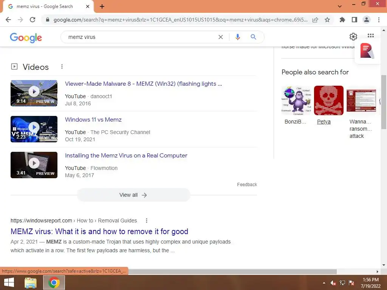Open Installing the Memz Virus on a Real Computer

(x=126, y=156)
